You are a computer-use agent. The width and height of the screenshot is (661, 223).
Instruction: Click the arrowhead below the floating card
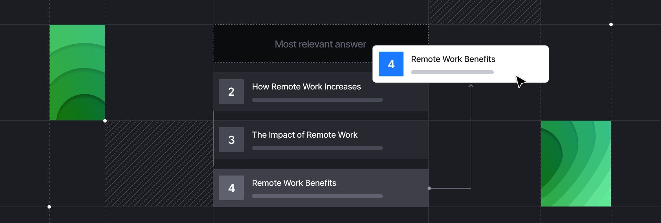(x=471, y=86)
